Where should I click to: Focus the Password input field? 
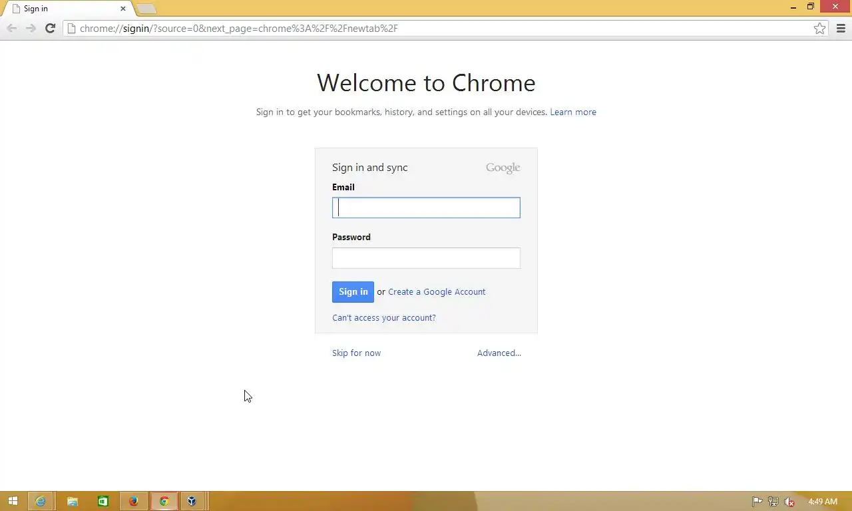click(x=426, y=258)
